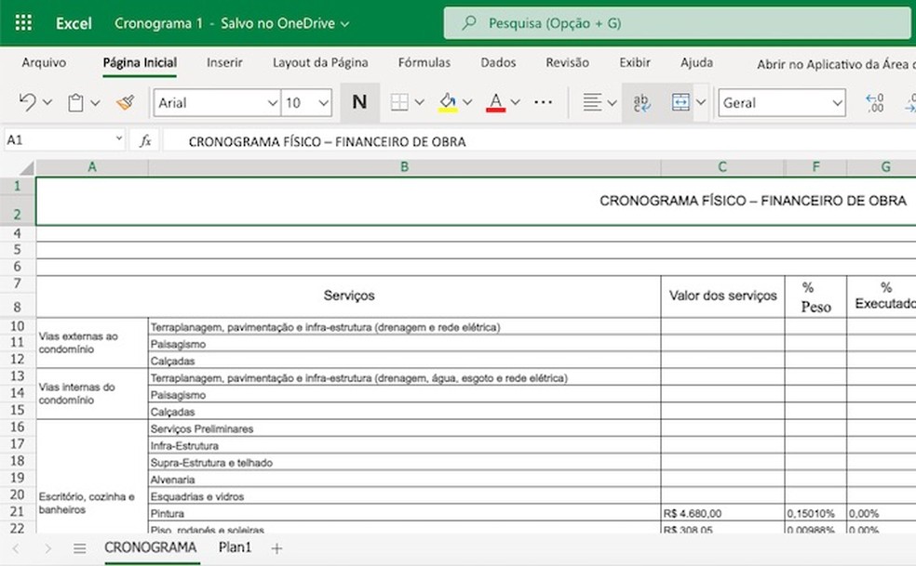Open the all sheets list icon
The image size is (916, 566).
click(80, 548)
